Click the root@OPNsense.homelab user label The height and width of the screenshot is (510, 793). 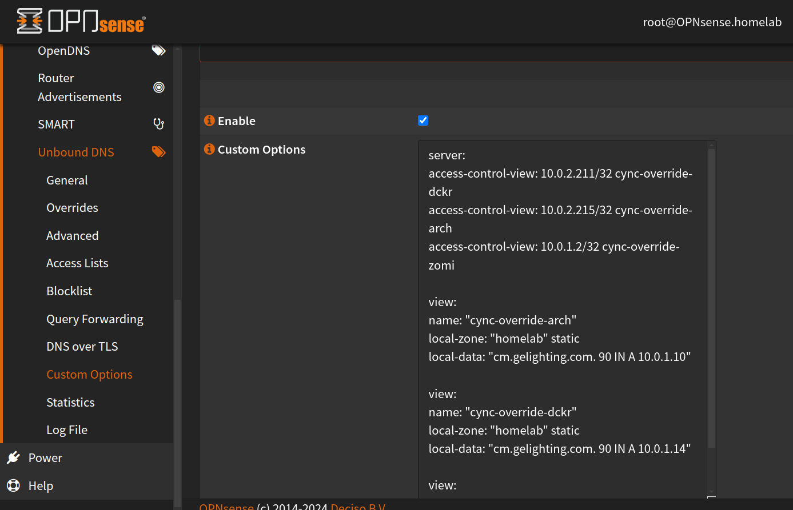pos(712,22)
